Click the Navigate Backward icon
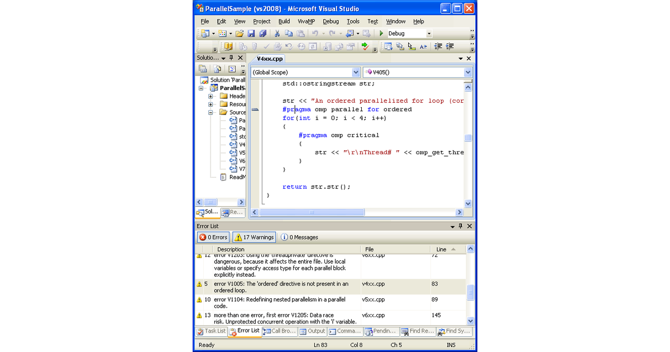This screenshot has width=670, height=352. pyautogui.click(x=350, y=33)
